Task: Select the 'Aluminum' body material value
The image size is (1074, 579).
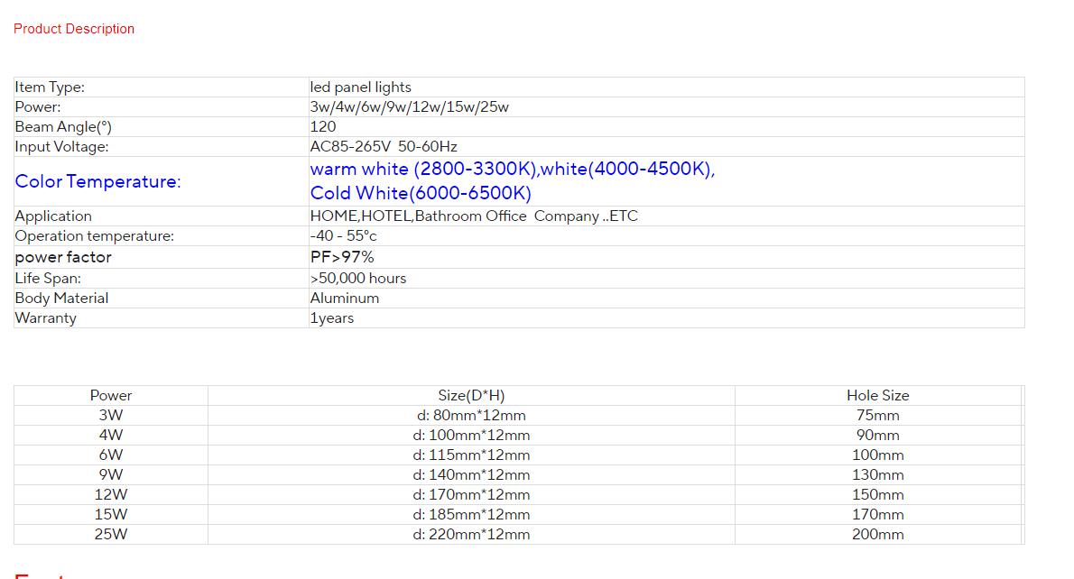Action: [344, 299]
